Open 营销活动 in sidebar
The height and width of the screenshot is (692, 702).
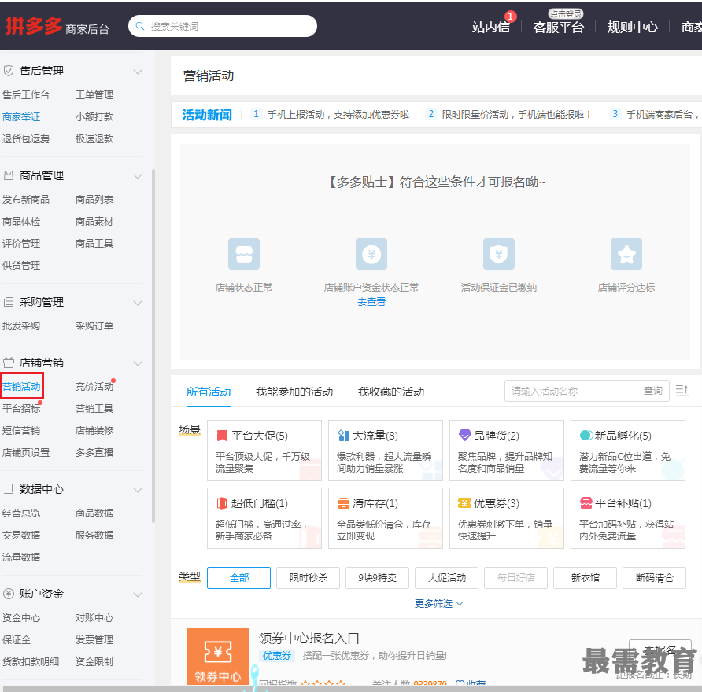point(21,386)
